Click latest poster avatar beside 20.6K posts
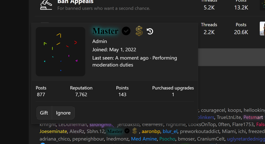Viewport: 265px width, 144px height. coord(262,29)
